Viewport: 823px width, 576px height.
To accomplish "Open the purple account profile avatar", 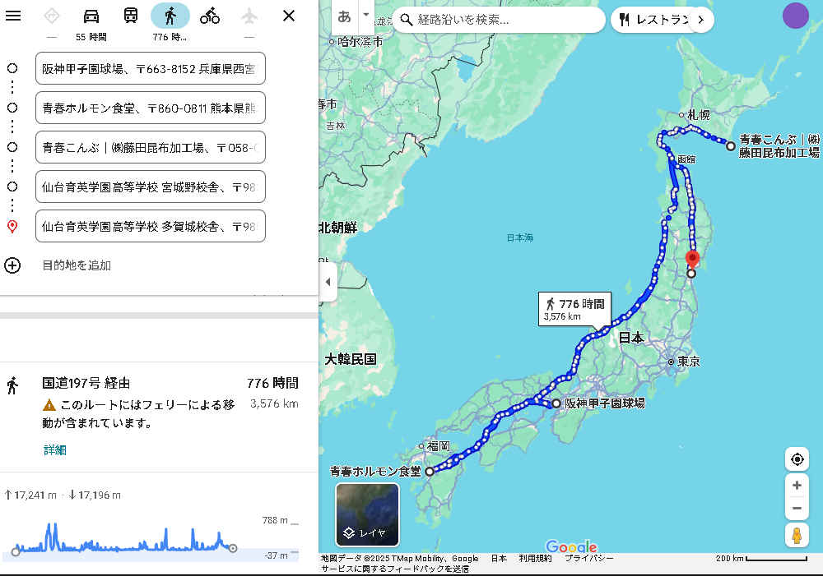I will click(796, 16).
